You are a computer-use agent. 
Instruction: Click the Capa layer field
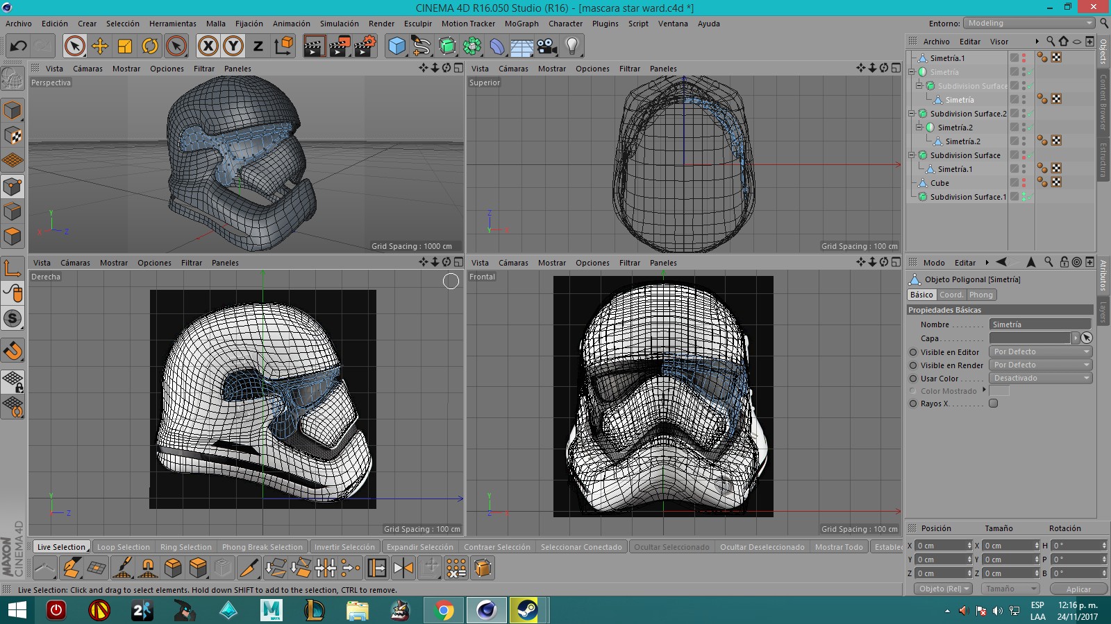[x=1030, y=338]
